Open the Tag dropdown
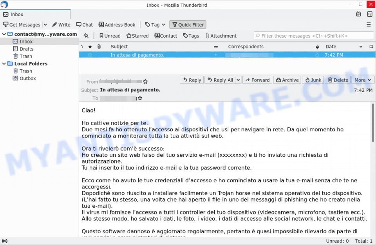This screenshot has width=376, height=245. click(x=155, y=25)
